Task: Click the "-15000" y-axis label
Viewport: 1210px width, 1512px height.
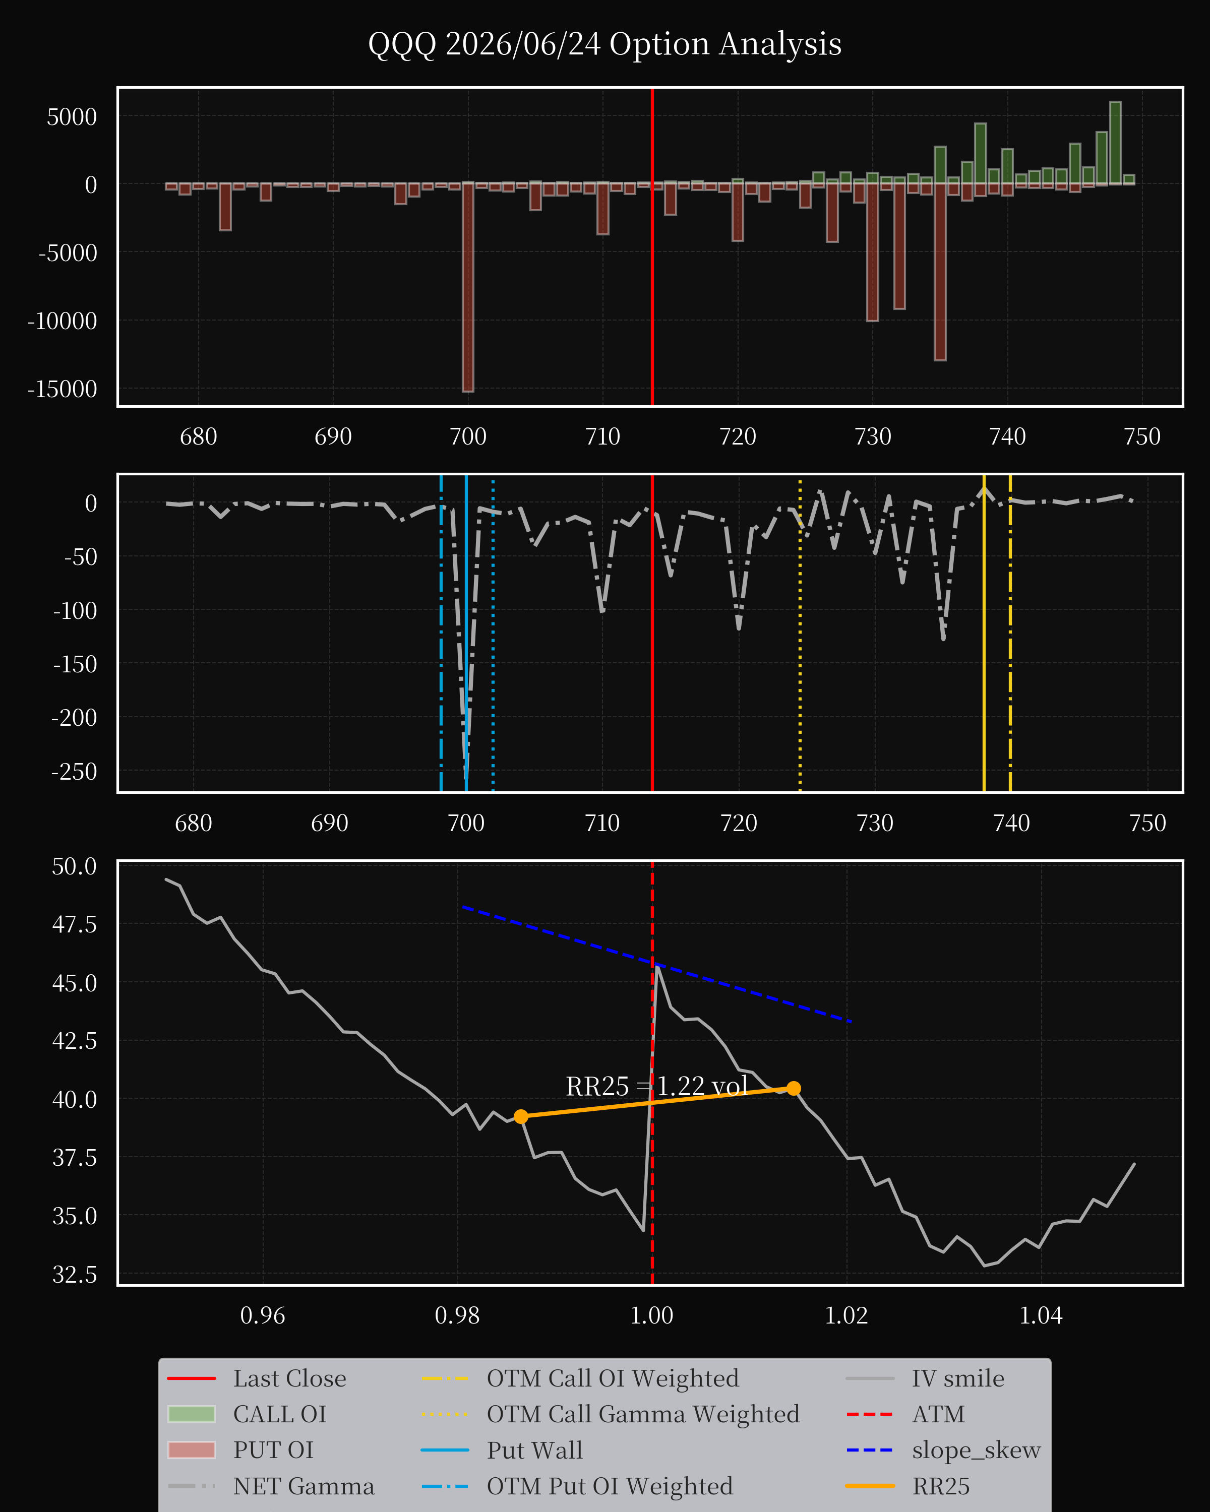Action: [x=63, y=389]
